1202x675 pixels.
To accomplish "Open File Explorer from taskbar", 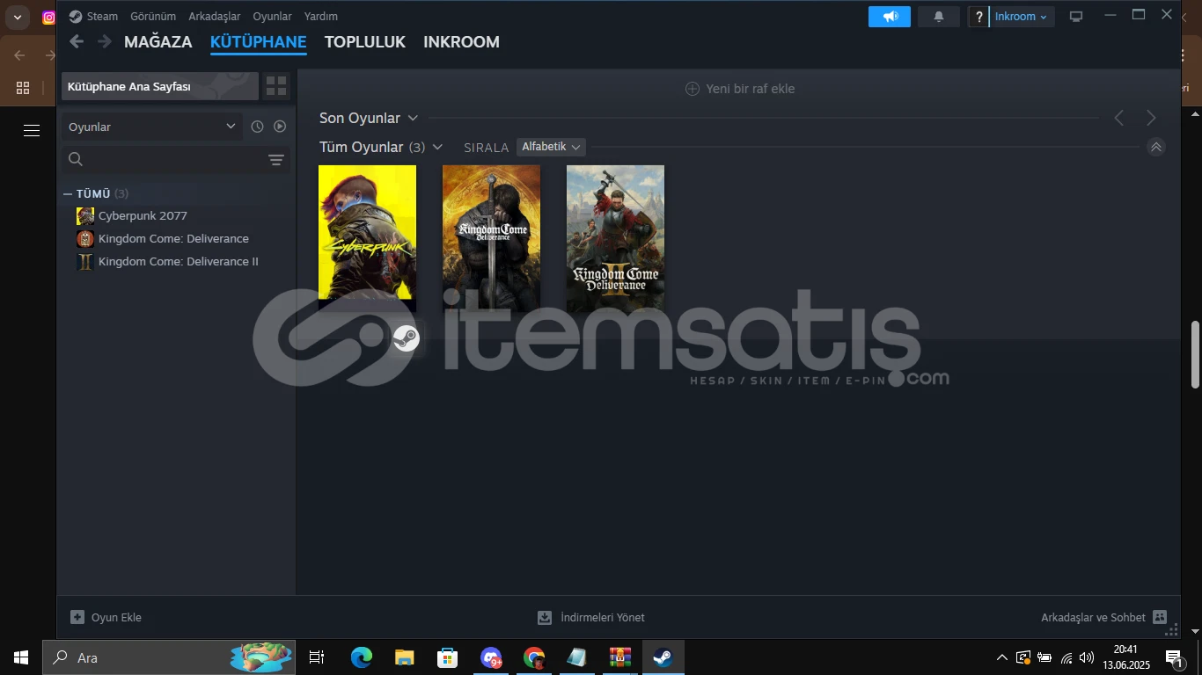I will pyautogui.click(x=405, y=657).
